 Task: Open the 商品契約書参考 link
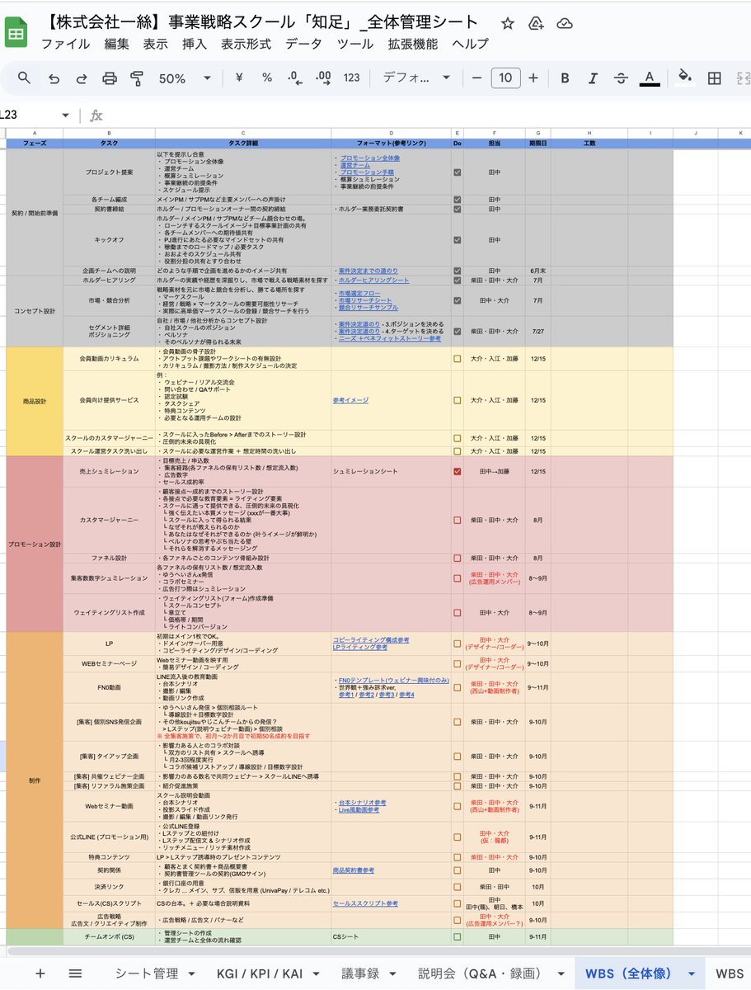point(354,870)
